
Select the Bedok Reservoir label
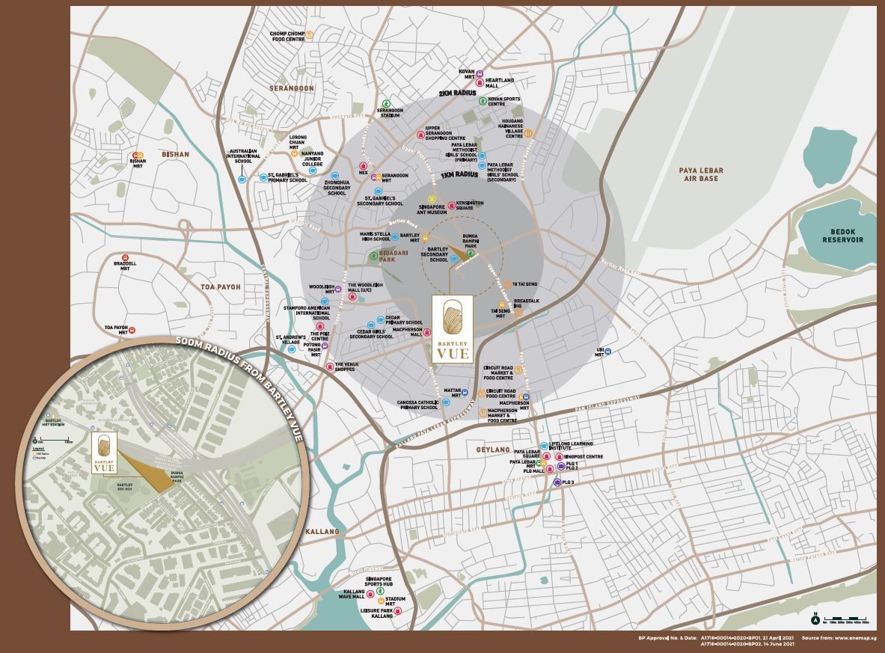tap(842, 236)
